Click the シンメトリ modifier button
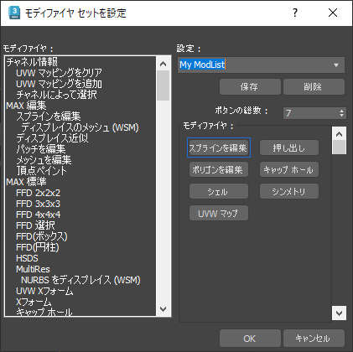The width and height of the screenshot is (353, 352). 289,191
